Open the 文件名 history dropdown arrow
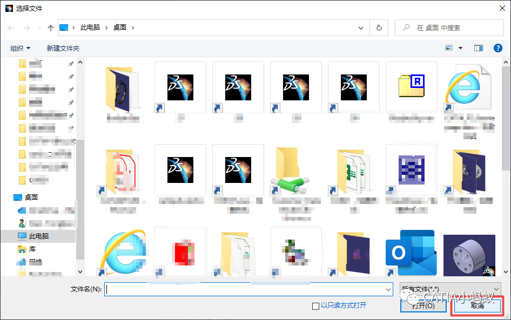This screenshot has height=320, width=511. click(x=388, y=289)
